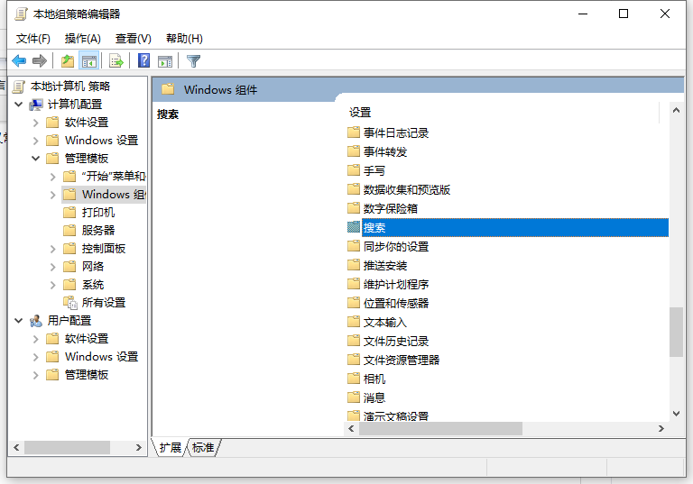Open the 查看(V) menu
The width and height of the screenshot is (693, 484).
(133, 39)
